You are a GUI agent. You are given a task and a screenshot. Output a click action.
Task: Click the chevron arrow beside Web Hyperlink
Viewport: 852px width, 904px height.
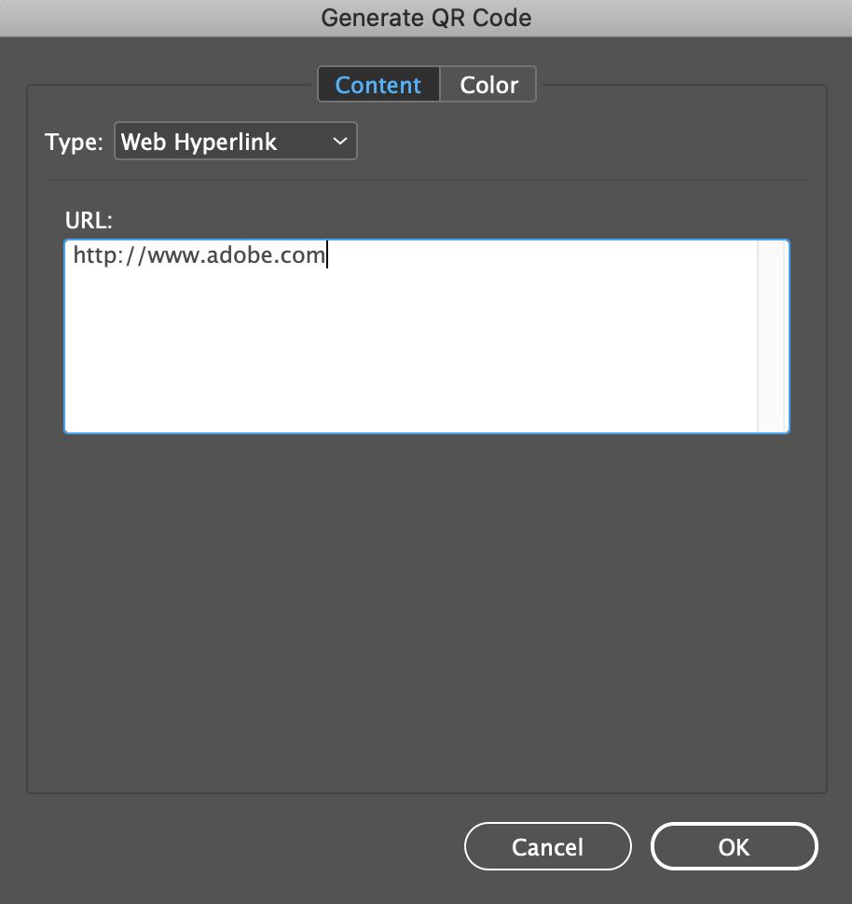coord(340,142)
